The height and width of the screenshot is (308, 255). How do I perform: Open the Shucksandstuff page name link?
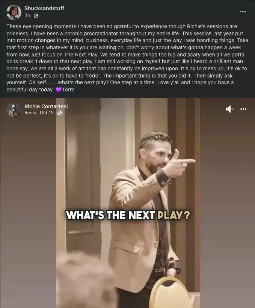[44, 8]
